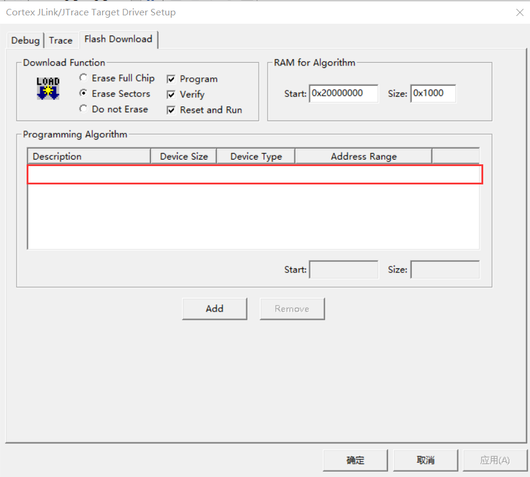The height and width of the screenshot is (477, 530).
Task: Switch to the Trace tab
Action: [61, 40]
